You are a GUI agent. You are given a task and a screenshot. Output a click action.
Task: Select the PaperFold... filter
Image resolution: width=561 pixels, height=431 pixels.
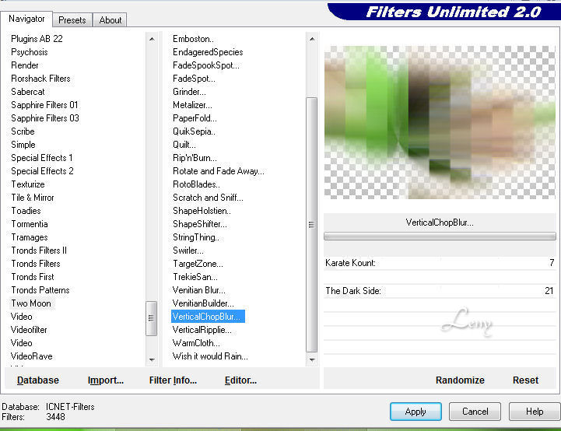pos(195,118)
